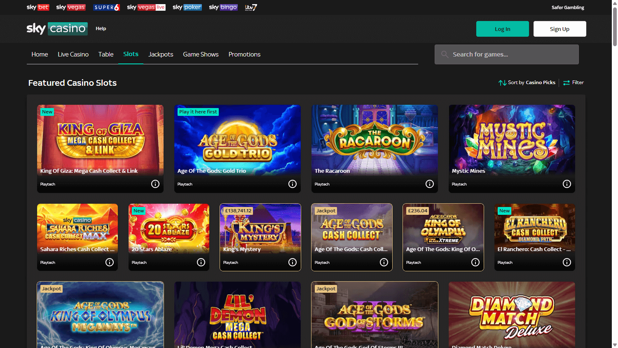Click the Age Of The Gods: Gold Trio tile
The width and height of the screenshot is (618, 348).
coord(237,140)
